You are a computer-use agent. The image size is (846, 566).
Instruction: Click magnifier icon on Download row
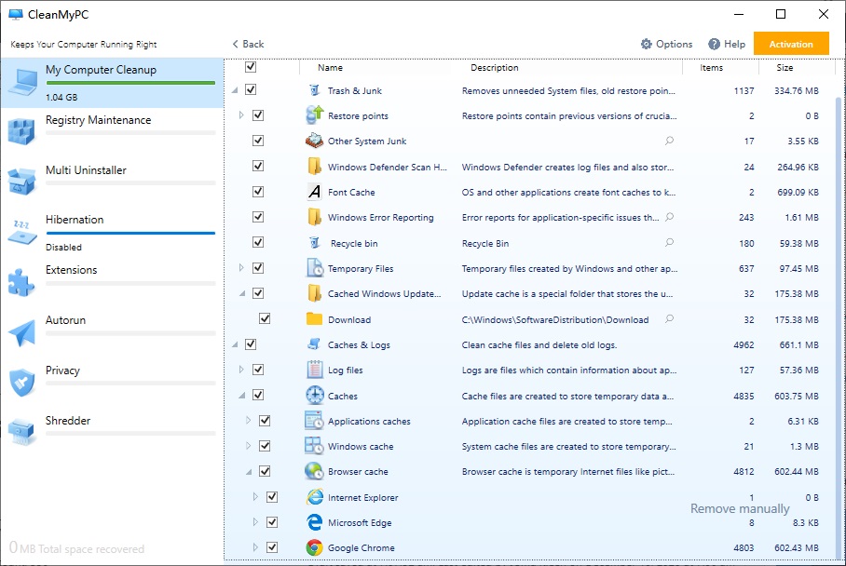669,319
